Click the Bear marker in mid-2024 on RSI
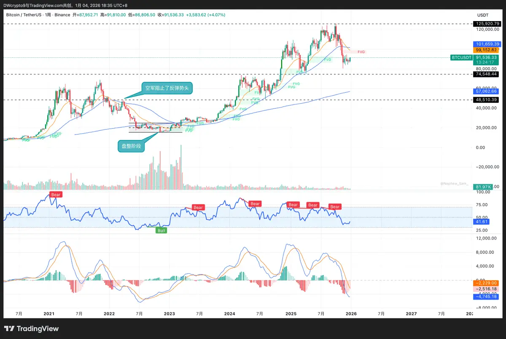This screenshot has width=506, height=339. [255, 204]
